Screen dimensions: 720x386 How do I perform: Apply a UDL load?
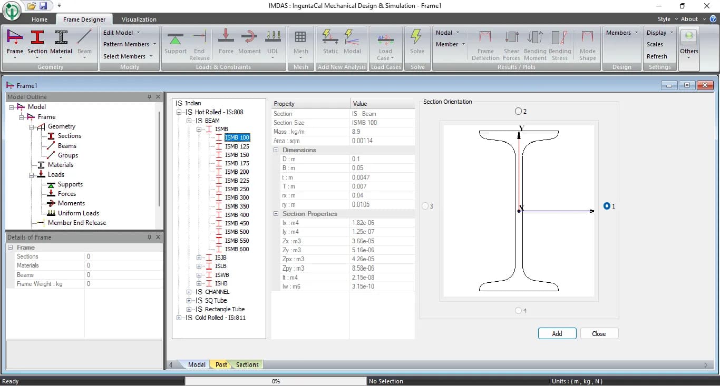(273, 44)
